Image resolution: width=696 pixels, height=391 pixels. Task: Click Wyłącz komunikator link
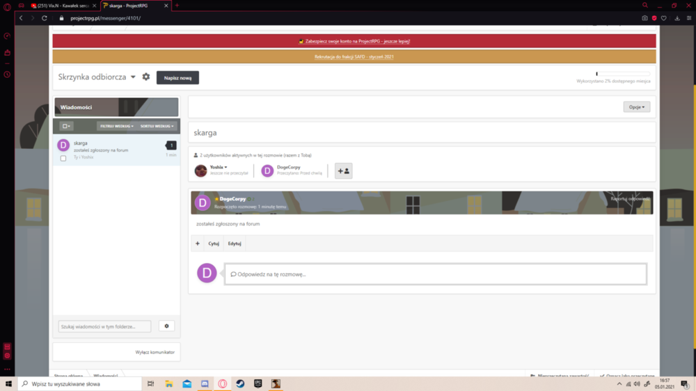click(x=155, y=352)
